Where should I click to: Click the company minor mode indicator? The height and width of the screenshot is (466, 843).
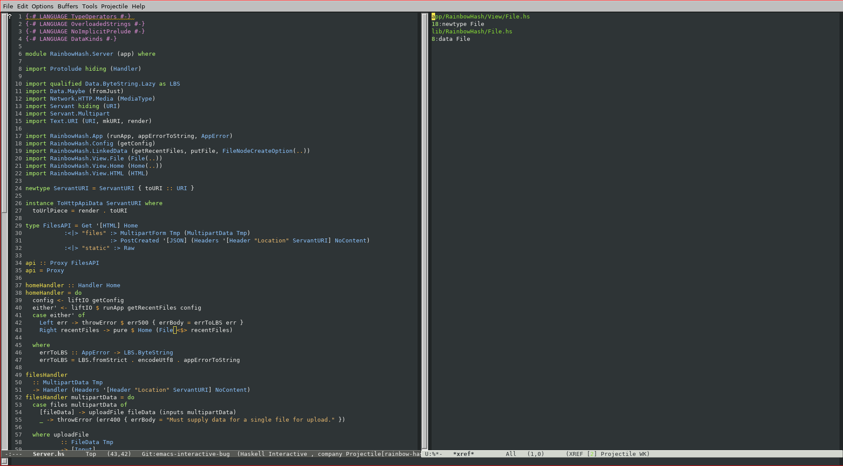330,454
